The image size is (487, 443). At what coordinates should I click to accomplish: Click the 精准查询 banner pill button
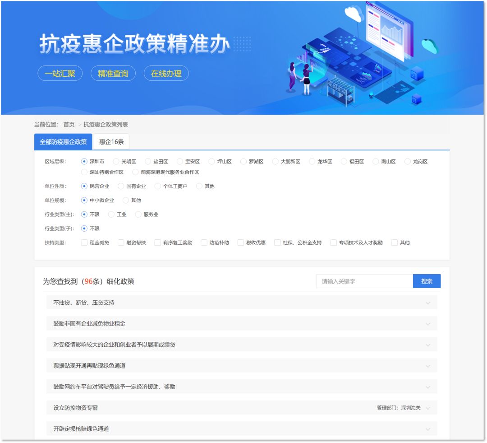pos(113,74)
